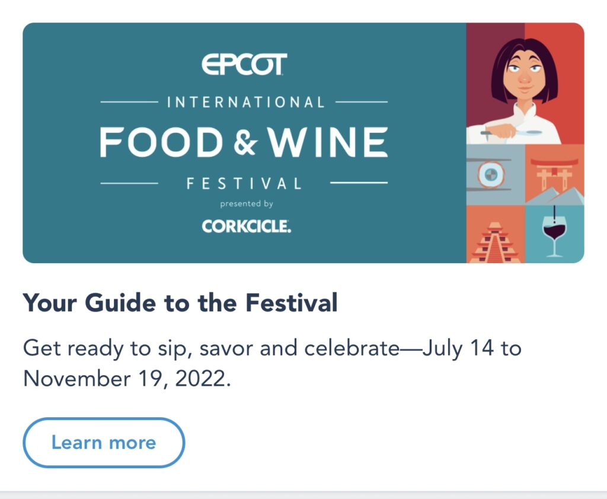
Task: Click the November 19, 2022 date text
Action: [x=127, y=379]
